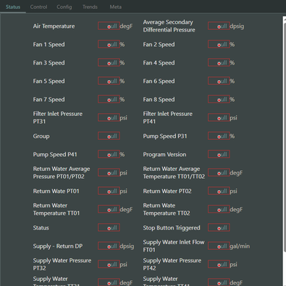The image size is (286, 286).
Task: Click the error indicator on Pump Speed P31
Action: coord(219,136)
